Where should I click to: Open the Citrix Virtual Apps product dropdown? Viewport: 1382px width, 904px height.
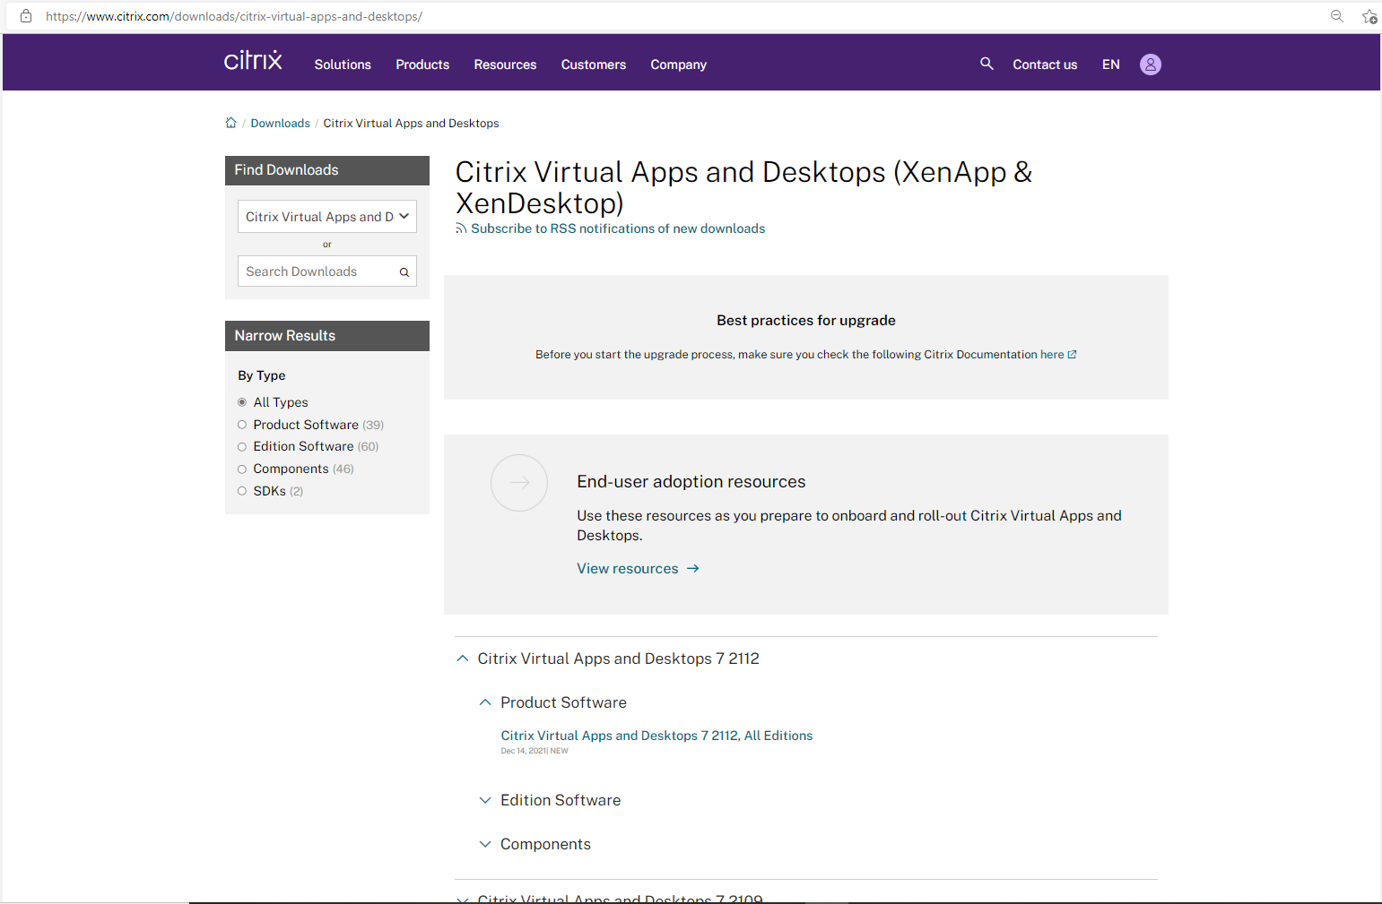327,217
